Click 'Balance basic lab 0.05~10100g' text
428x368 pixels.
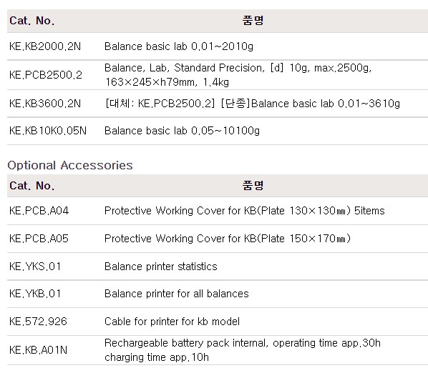[182, 131]
